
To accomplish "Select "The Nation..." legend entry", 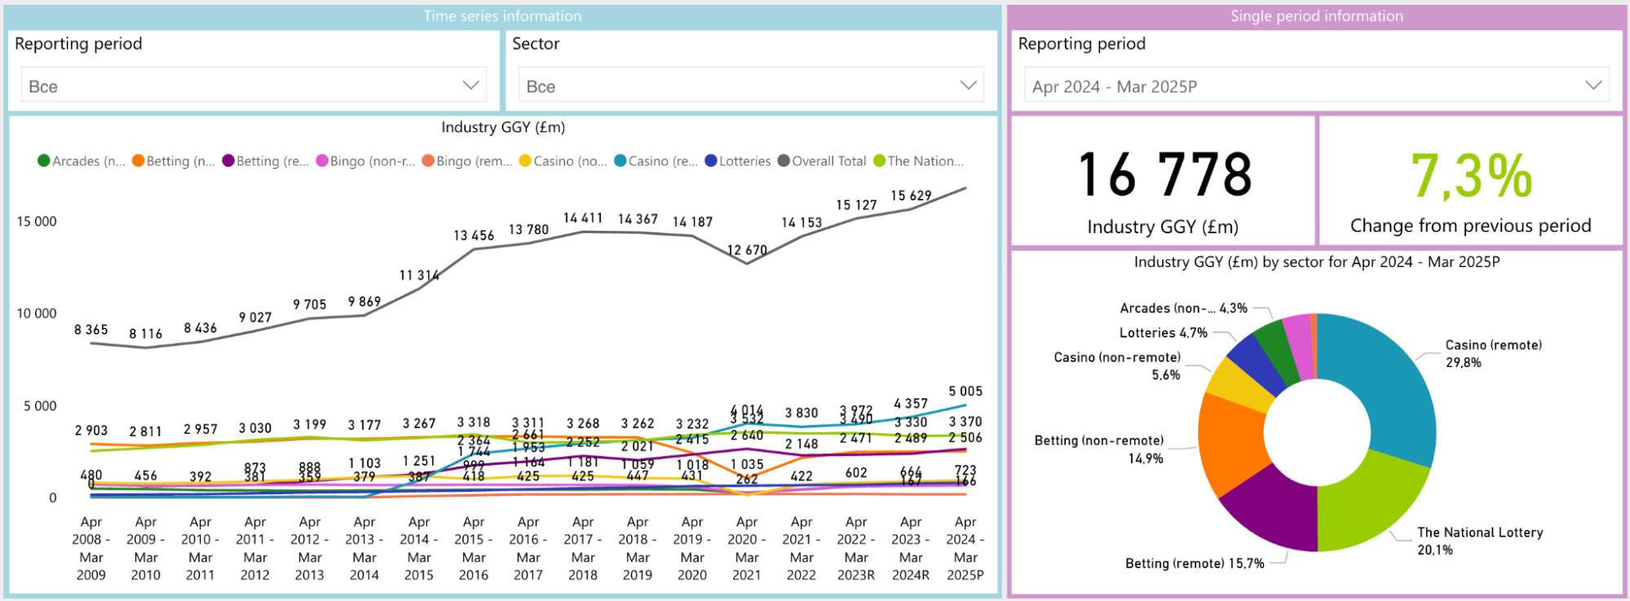I will tap(919, 161).
